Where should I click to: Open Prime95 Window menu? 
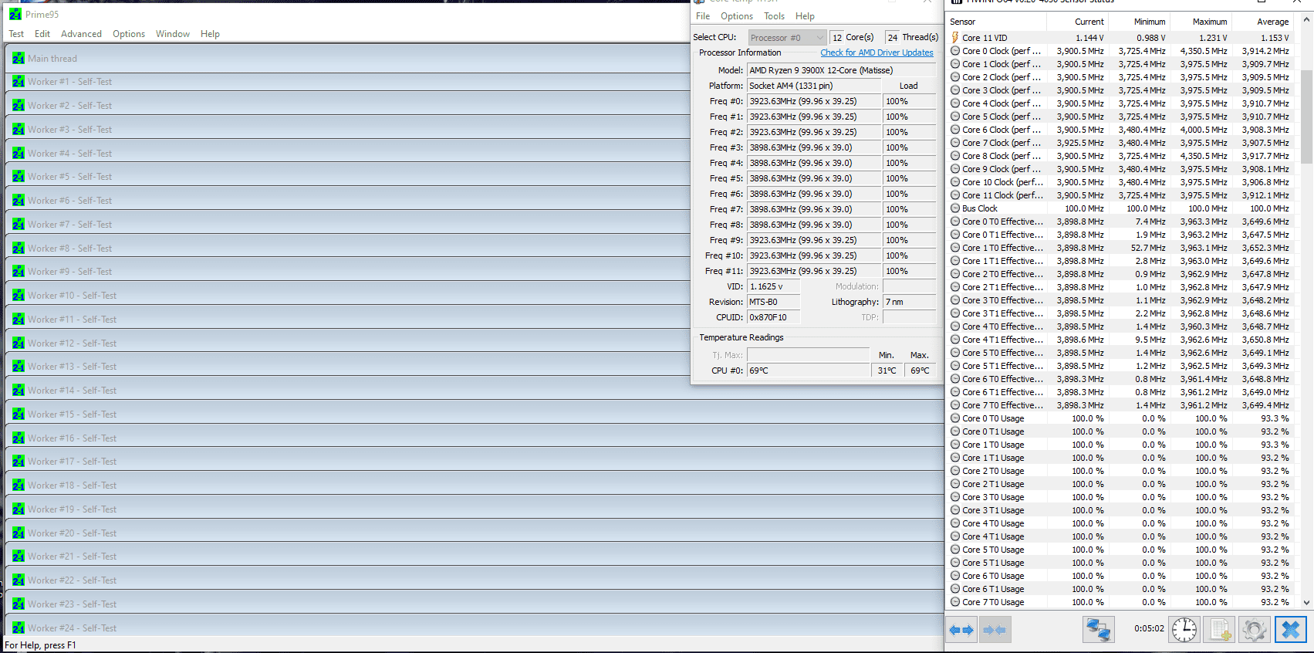[173, 34]
